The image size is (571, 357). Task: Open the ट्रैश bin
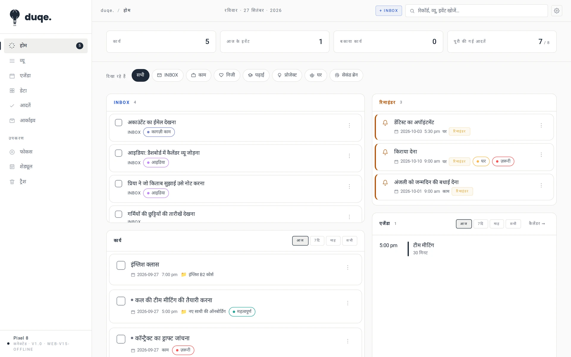46,181
